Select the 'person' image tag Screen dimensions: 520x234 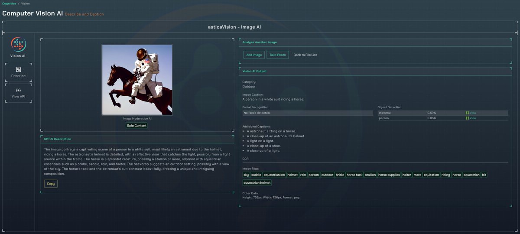(x=314, y=175)
